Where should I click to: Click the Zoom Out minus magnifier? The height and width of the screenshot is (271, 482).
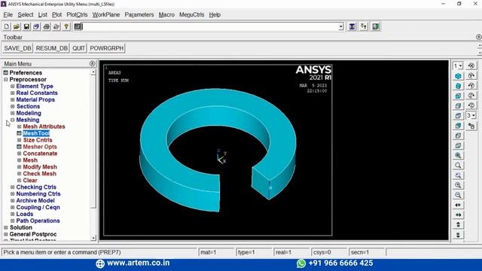point(458,195)
